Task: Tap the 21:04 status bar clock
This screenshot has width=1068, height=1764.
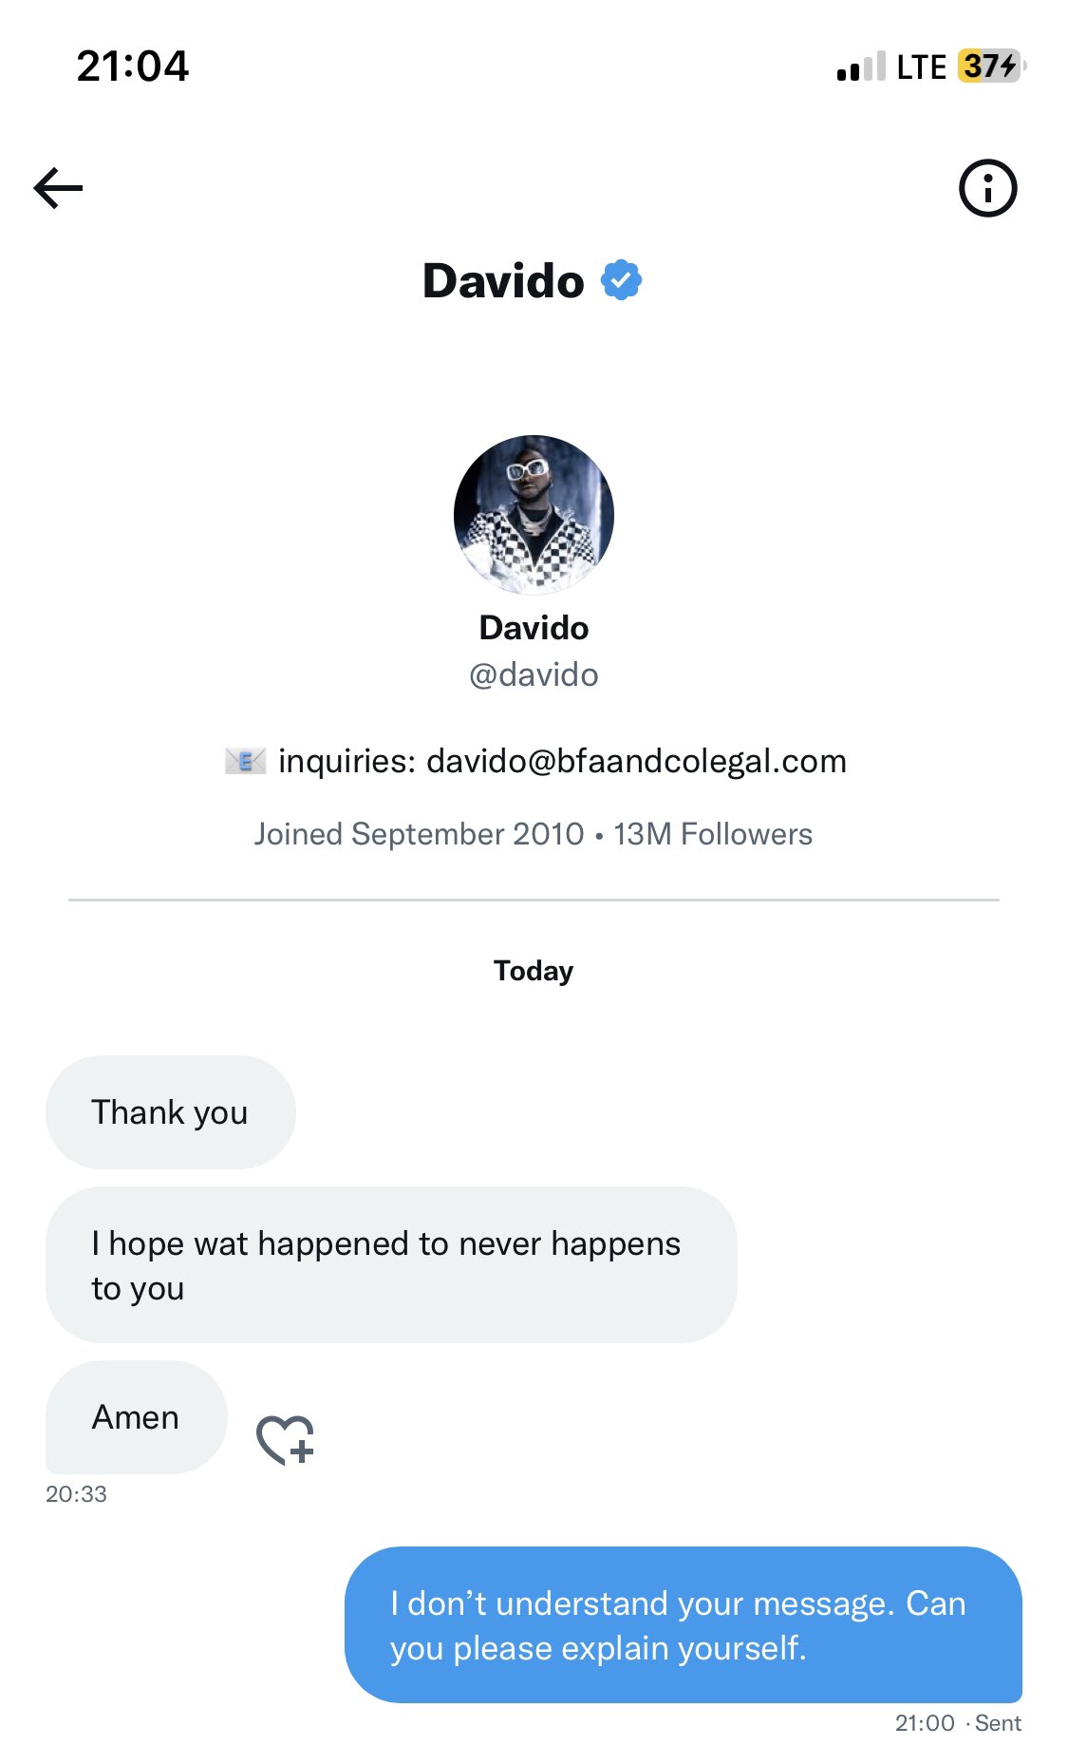Action: pyautogui.click(x=133, y=66)
